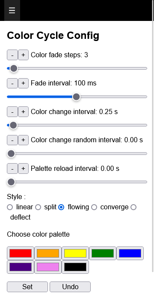Decrease Color change random interval
The height and width of the screenshot is (299, 154).
(x=12, y=140)
